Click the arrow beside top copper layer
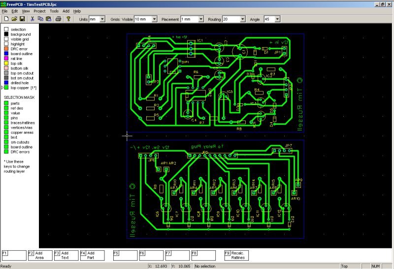The width and height of the screenshot is (394, 269). pos(2,88)
